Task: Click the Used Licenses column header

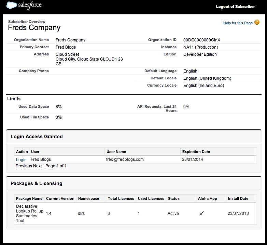Action: click(x=151, y=198)
